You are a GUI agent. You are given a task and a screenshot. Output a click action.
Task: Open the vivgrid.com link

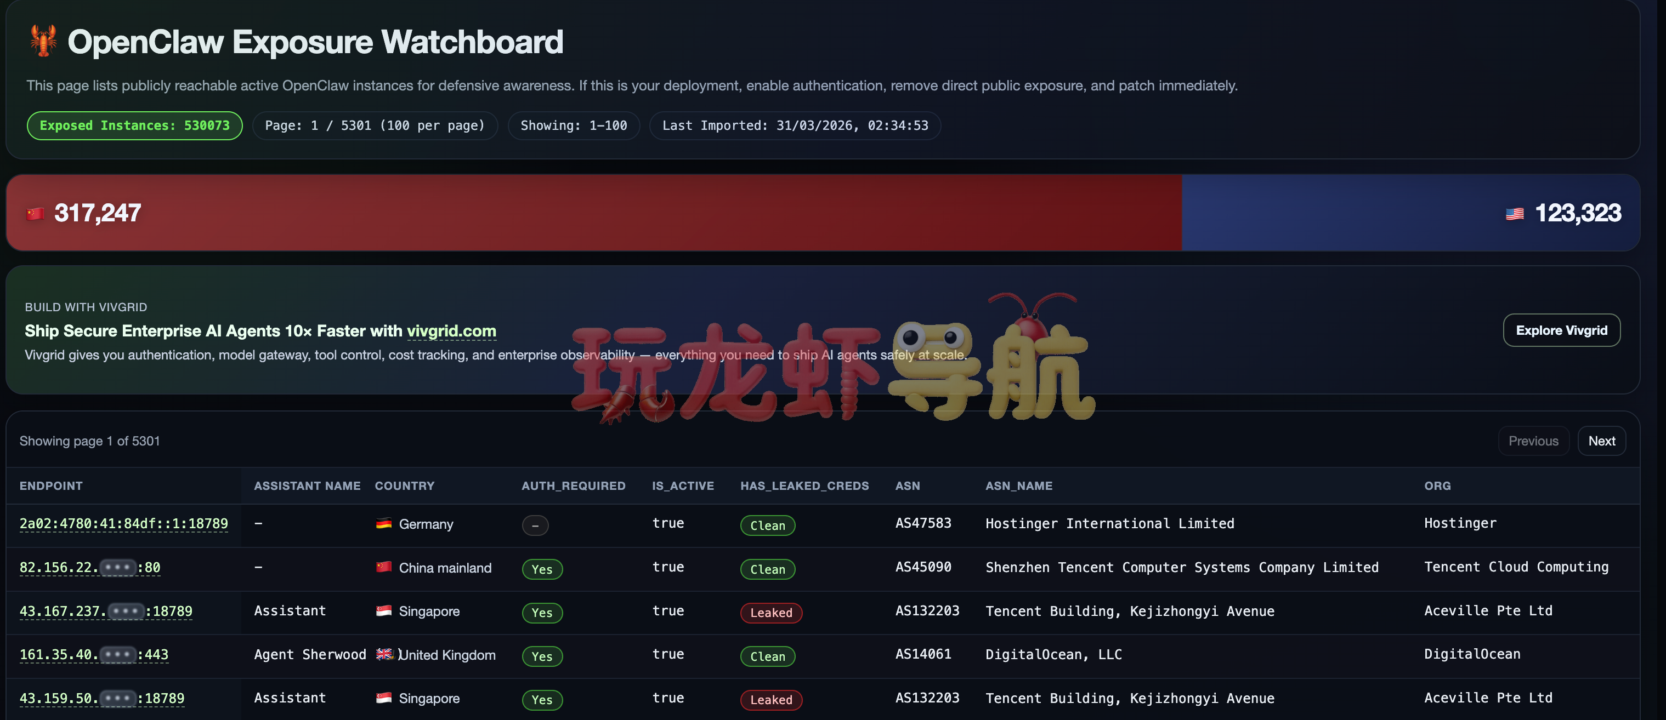tap(451, 331)
